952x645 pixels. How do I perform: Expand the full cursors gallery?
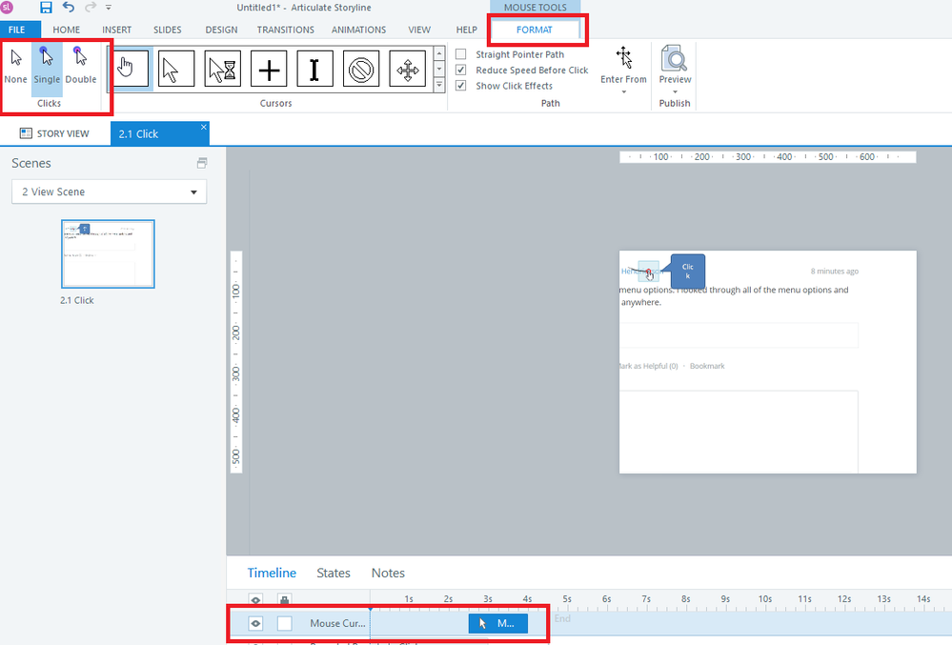click(439, 86)
